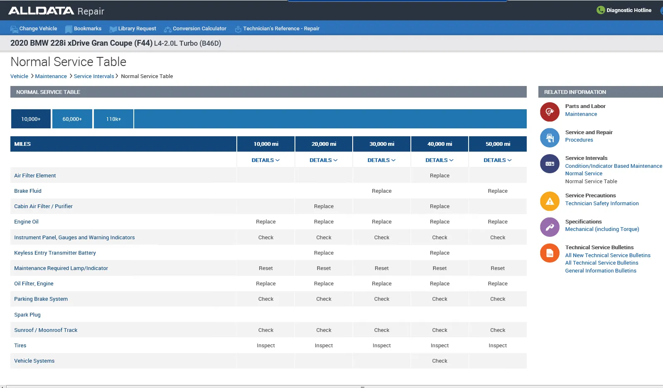Open Diagnostic Hotline
Viewport: 663px width, 388px height.
coord(629,10)
